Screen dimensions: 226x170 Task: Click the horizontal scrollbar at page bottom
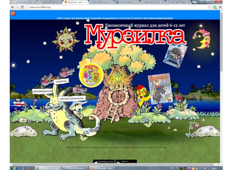coord(112,164)
